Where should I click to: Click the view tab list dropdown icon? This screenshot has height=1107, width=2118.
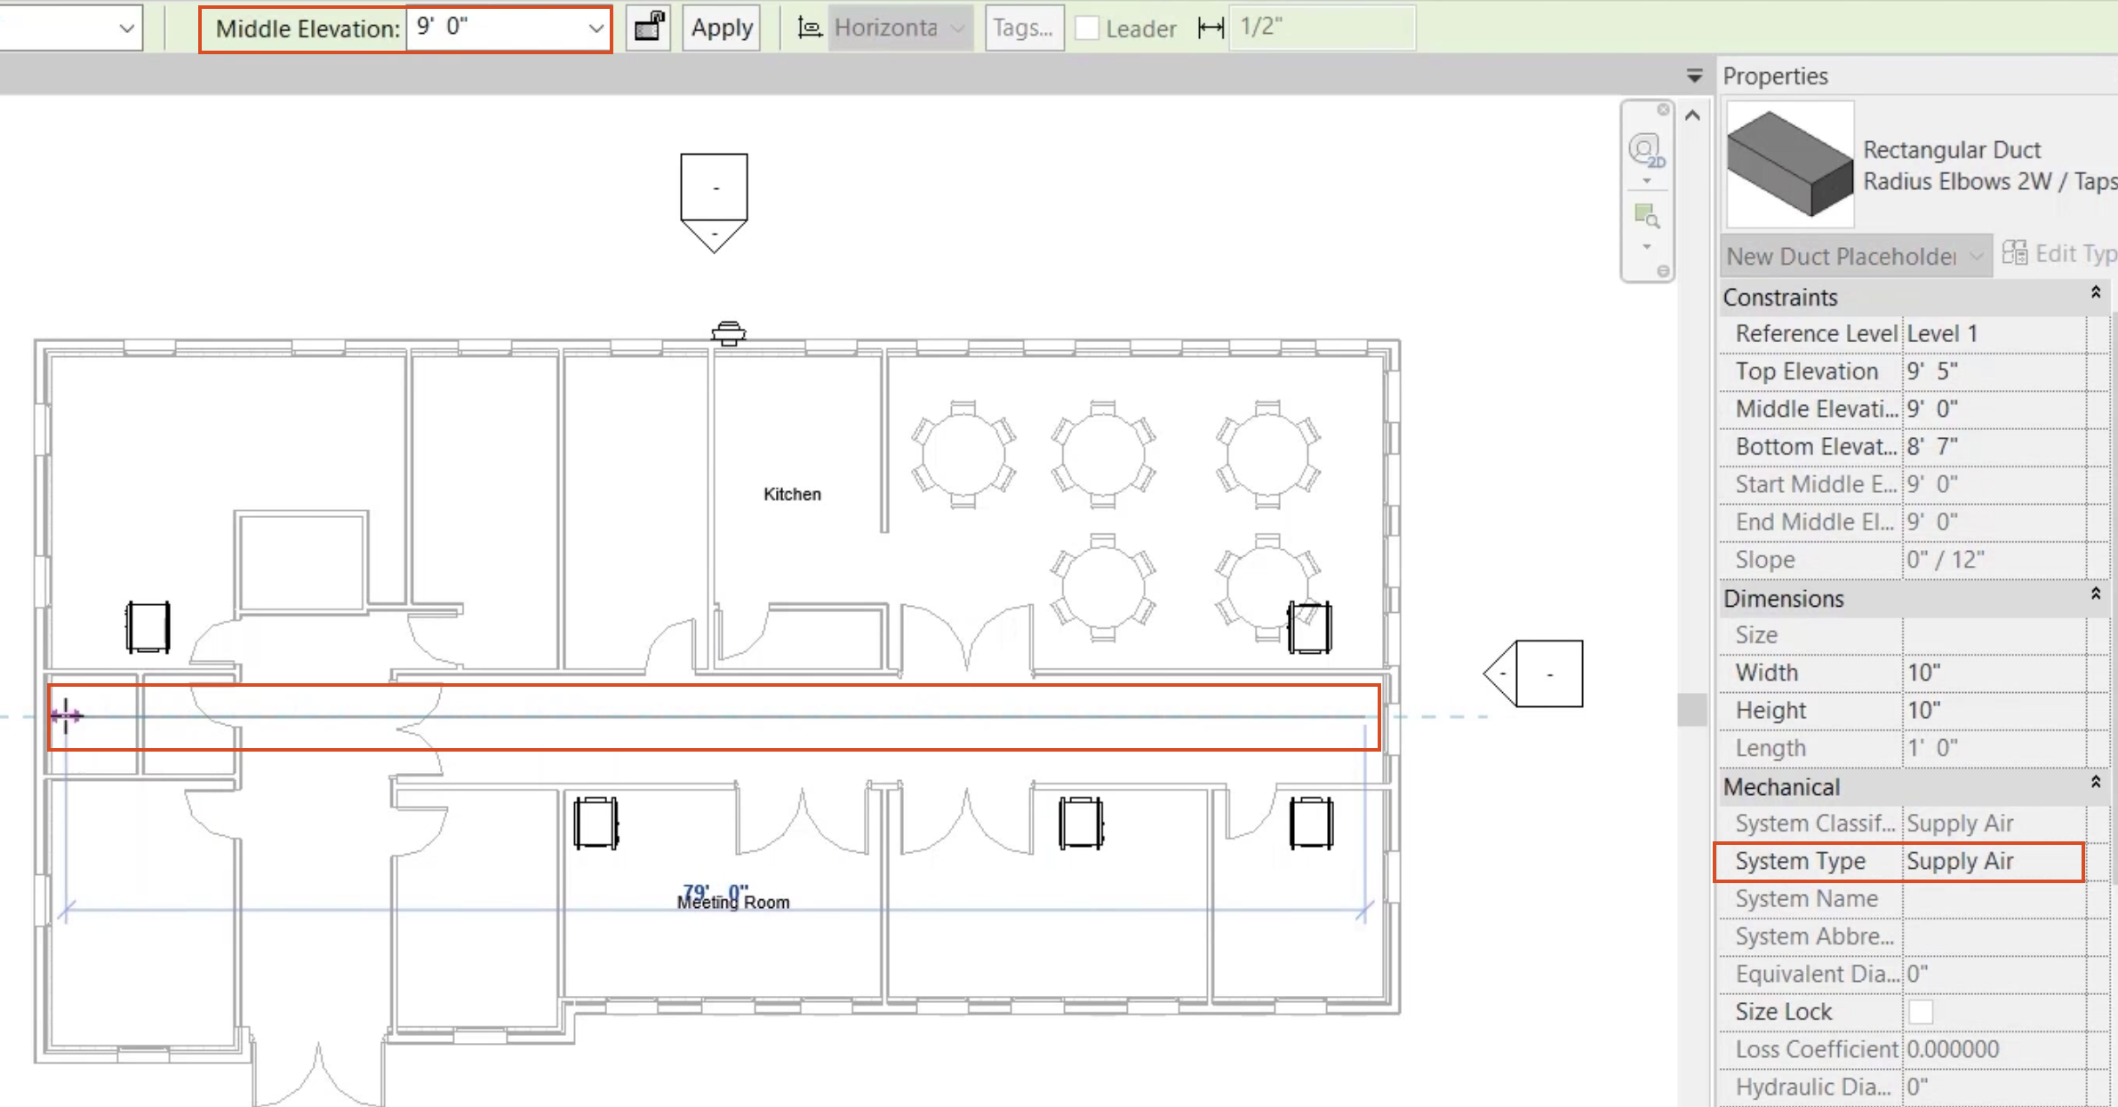coord(1694,76)
